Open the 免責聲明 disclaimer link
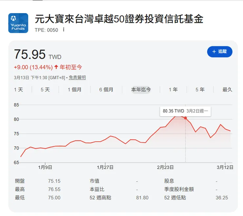 [77, 78]
